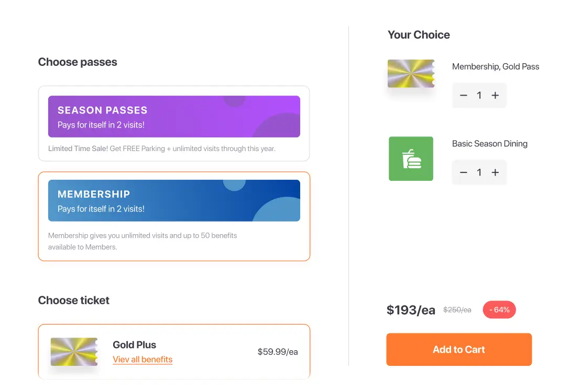Viewport: 570px width, 392px height.
Task: Click the $59.99/ea Gold Plus price
Action: (x=278, y=352)
